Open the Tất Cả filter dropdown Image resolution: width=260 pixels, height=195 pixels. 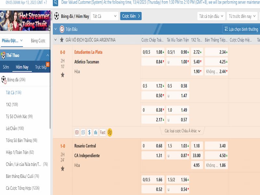tap(104, 16)
